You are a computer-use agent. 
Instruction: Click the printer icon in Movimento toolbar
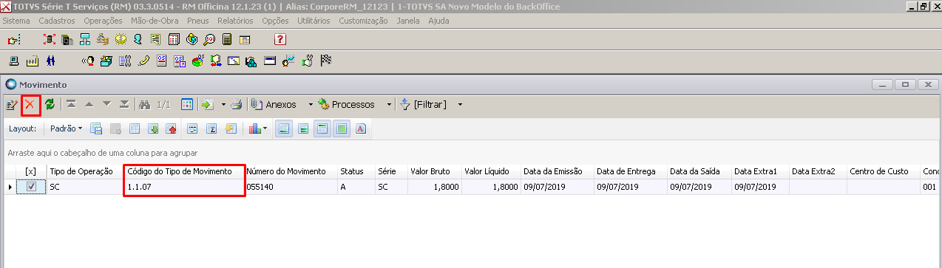click(236, 104)
